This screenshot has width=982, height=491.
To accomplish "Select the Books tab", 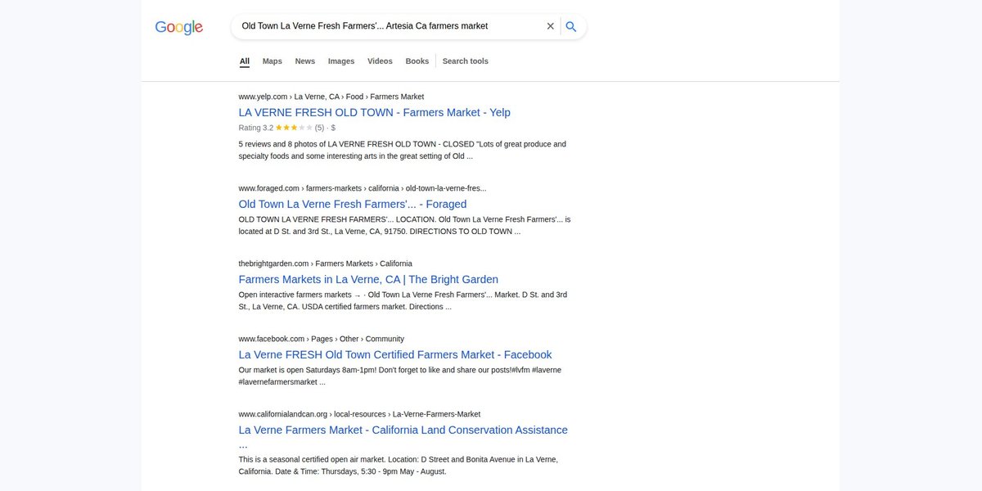I will click(417, 61).
